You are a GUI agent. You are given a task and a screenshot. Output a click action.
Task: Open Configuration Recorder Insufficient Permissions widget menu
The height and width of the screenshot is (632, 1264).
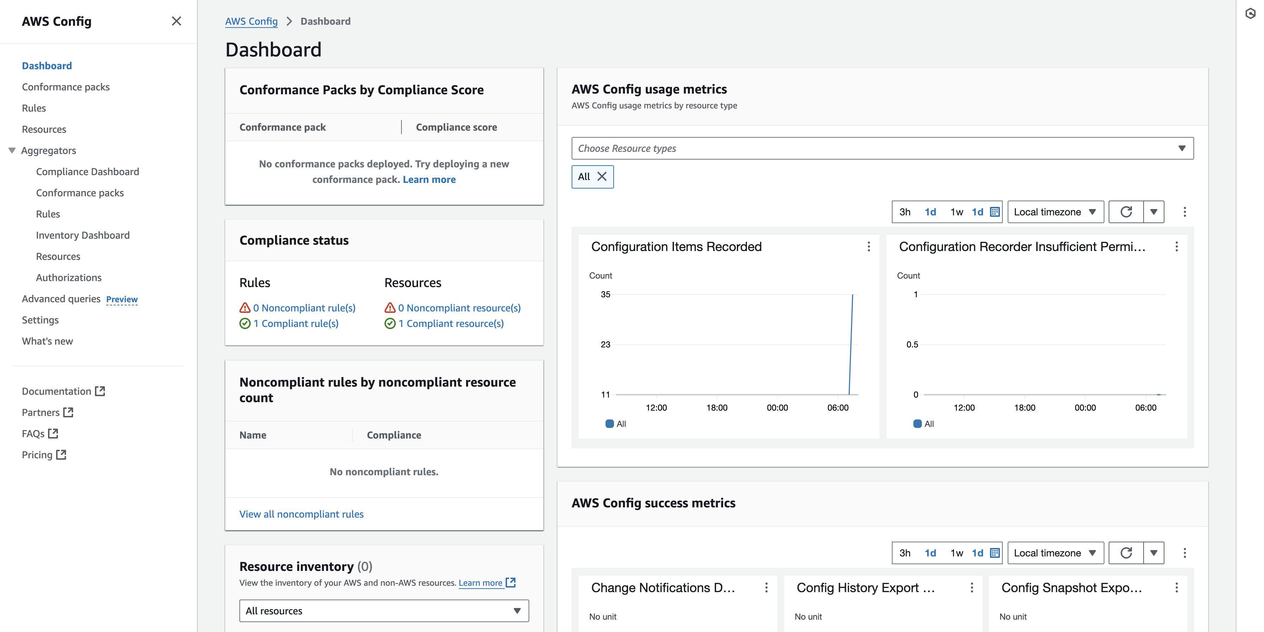[1176, 247]
